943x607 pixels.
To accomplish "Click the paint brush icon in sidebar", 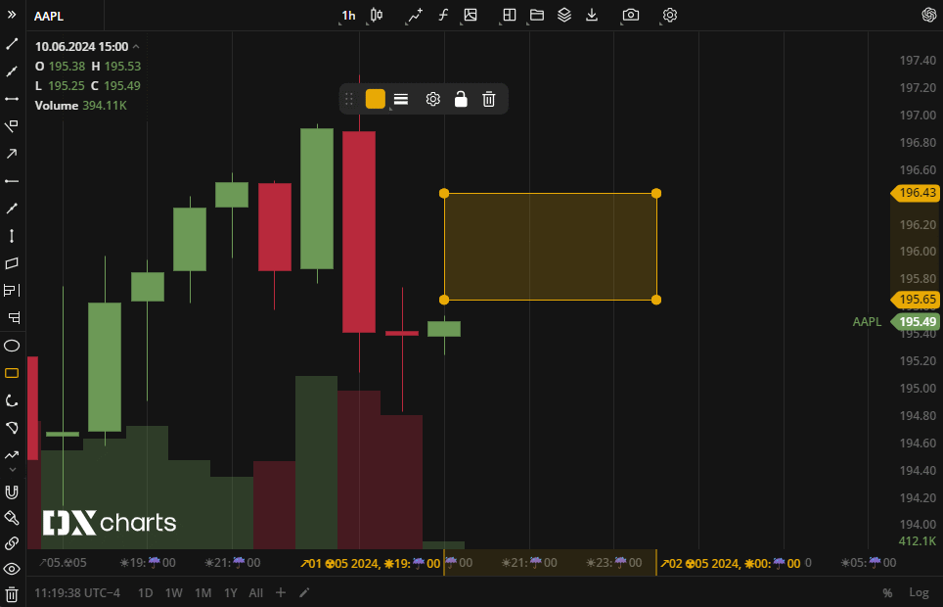I will (x=12, y=518).
